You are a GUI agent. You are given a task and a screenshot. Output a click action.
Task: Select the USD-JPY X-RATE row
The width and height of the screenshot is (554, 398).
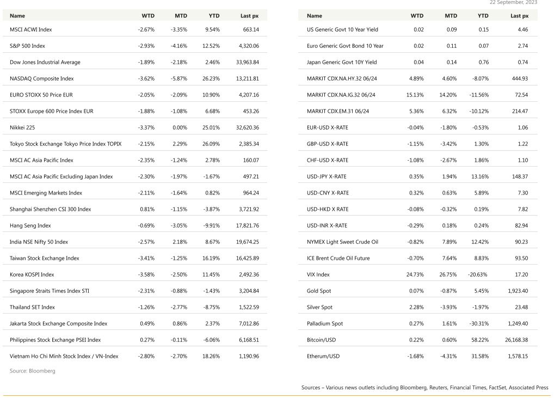(x=417, y=176)
